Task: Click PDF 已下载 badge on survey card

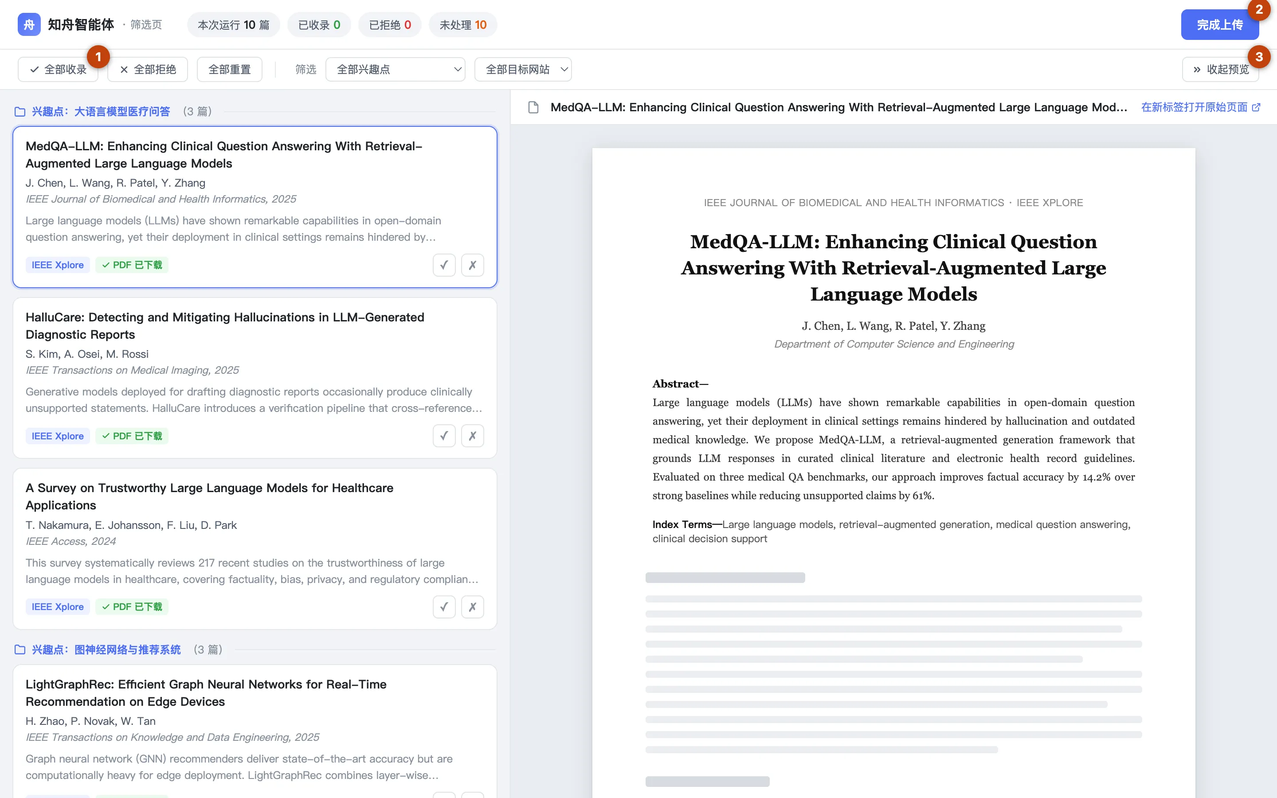Action: tap(132, 607)
